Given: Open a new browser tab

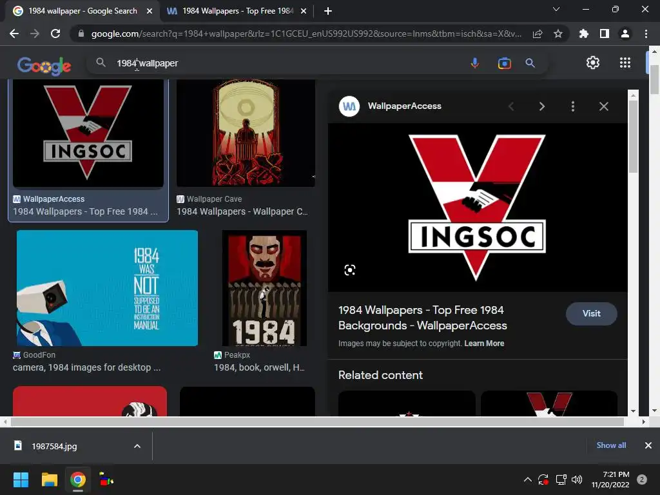Looking at the screenshot, I should [x=328, y=11].
